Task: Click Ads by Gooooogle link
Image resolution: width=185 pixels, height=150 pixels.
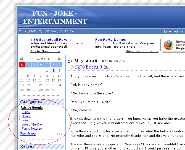Action: (45, 51)
